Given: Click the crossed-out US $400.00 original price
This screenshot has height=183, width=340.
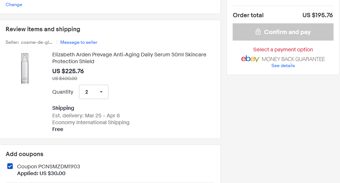Looking at the screenshot, I should point(65,79).
